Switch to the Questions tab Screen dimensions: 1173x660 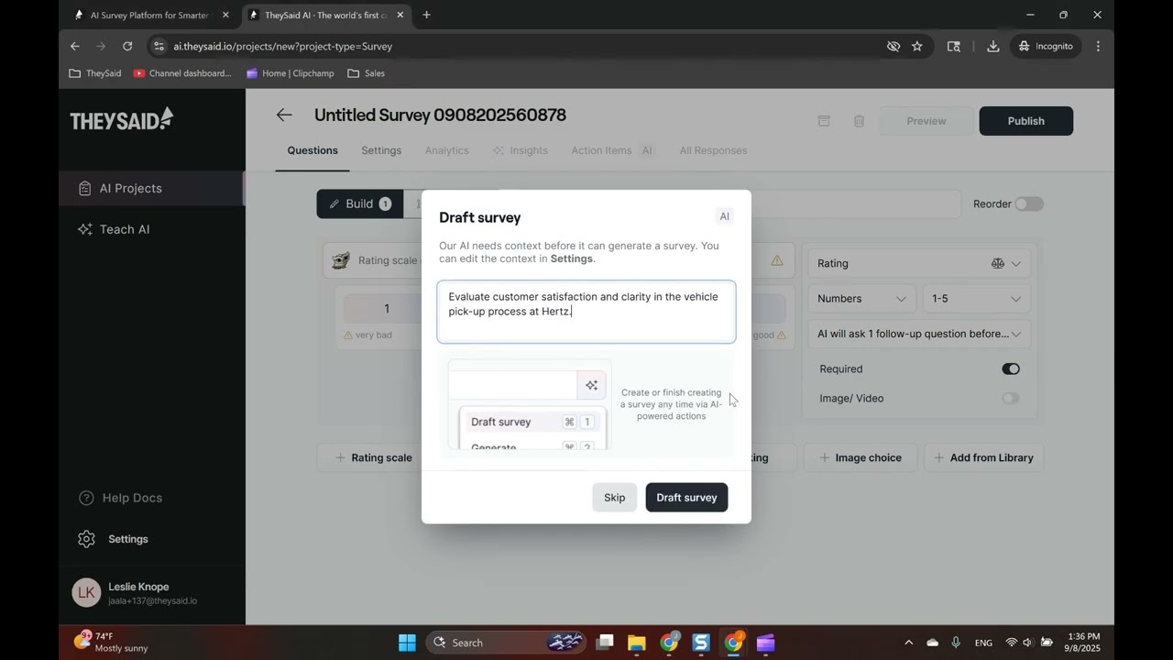[312, 150]
